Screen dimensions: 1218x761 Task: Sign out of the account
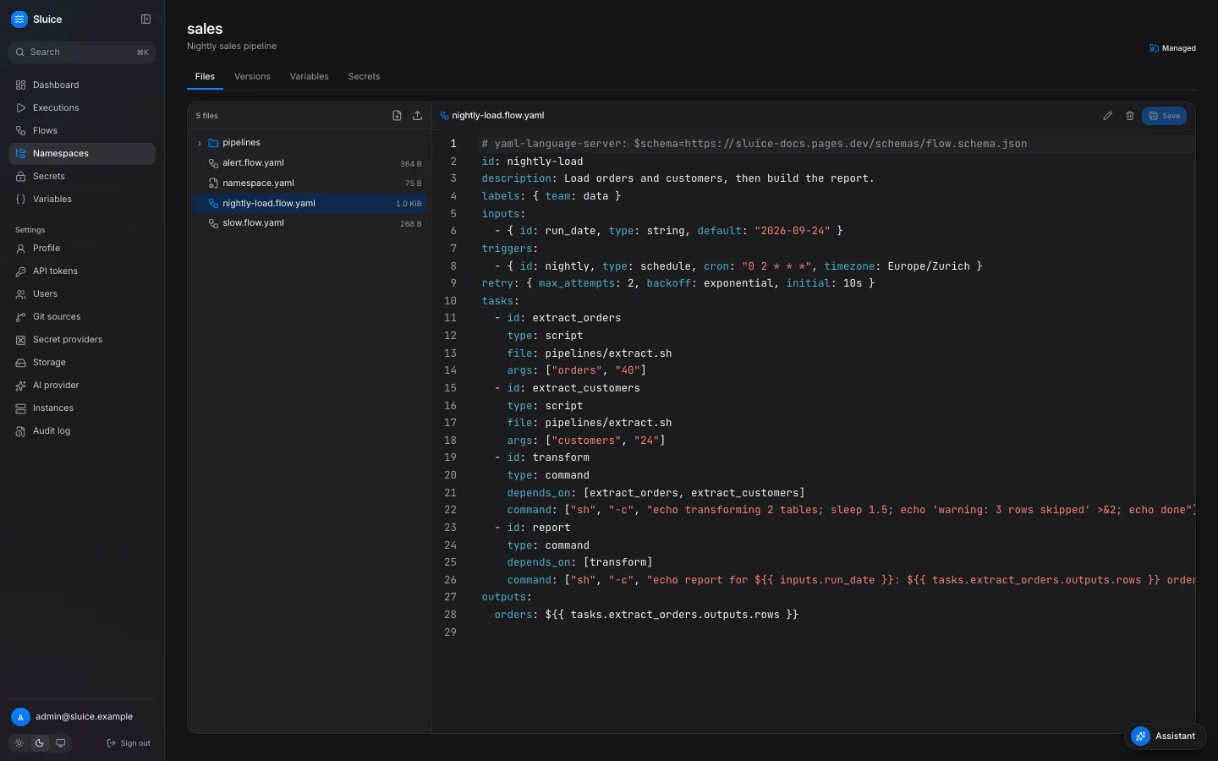(129, 743)
